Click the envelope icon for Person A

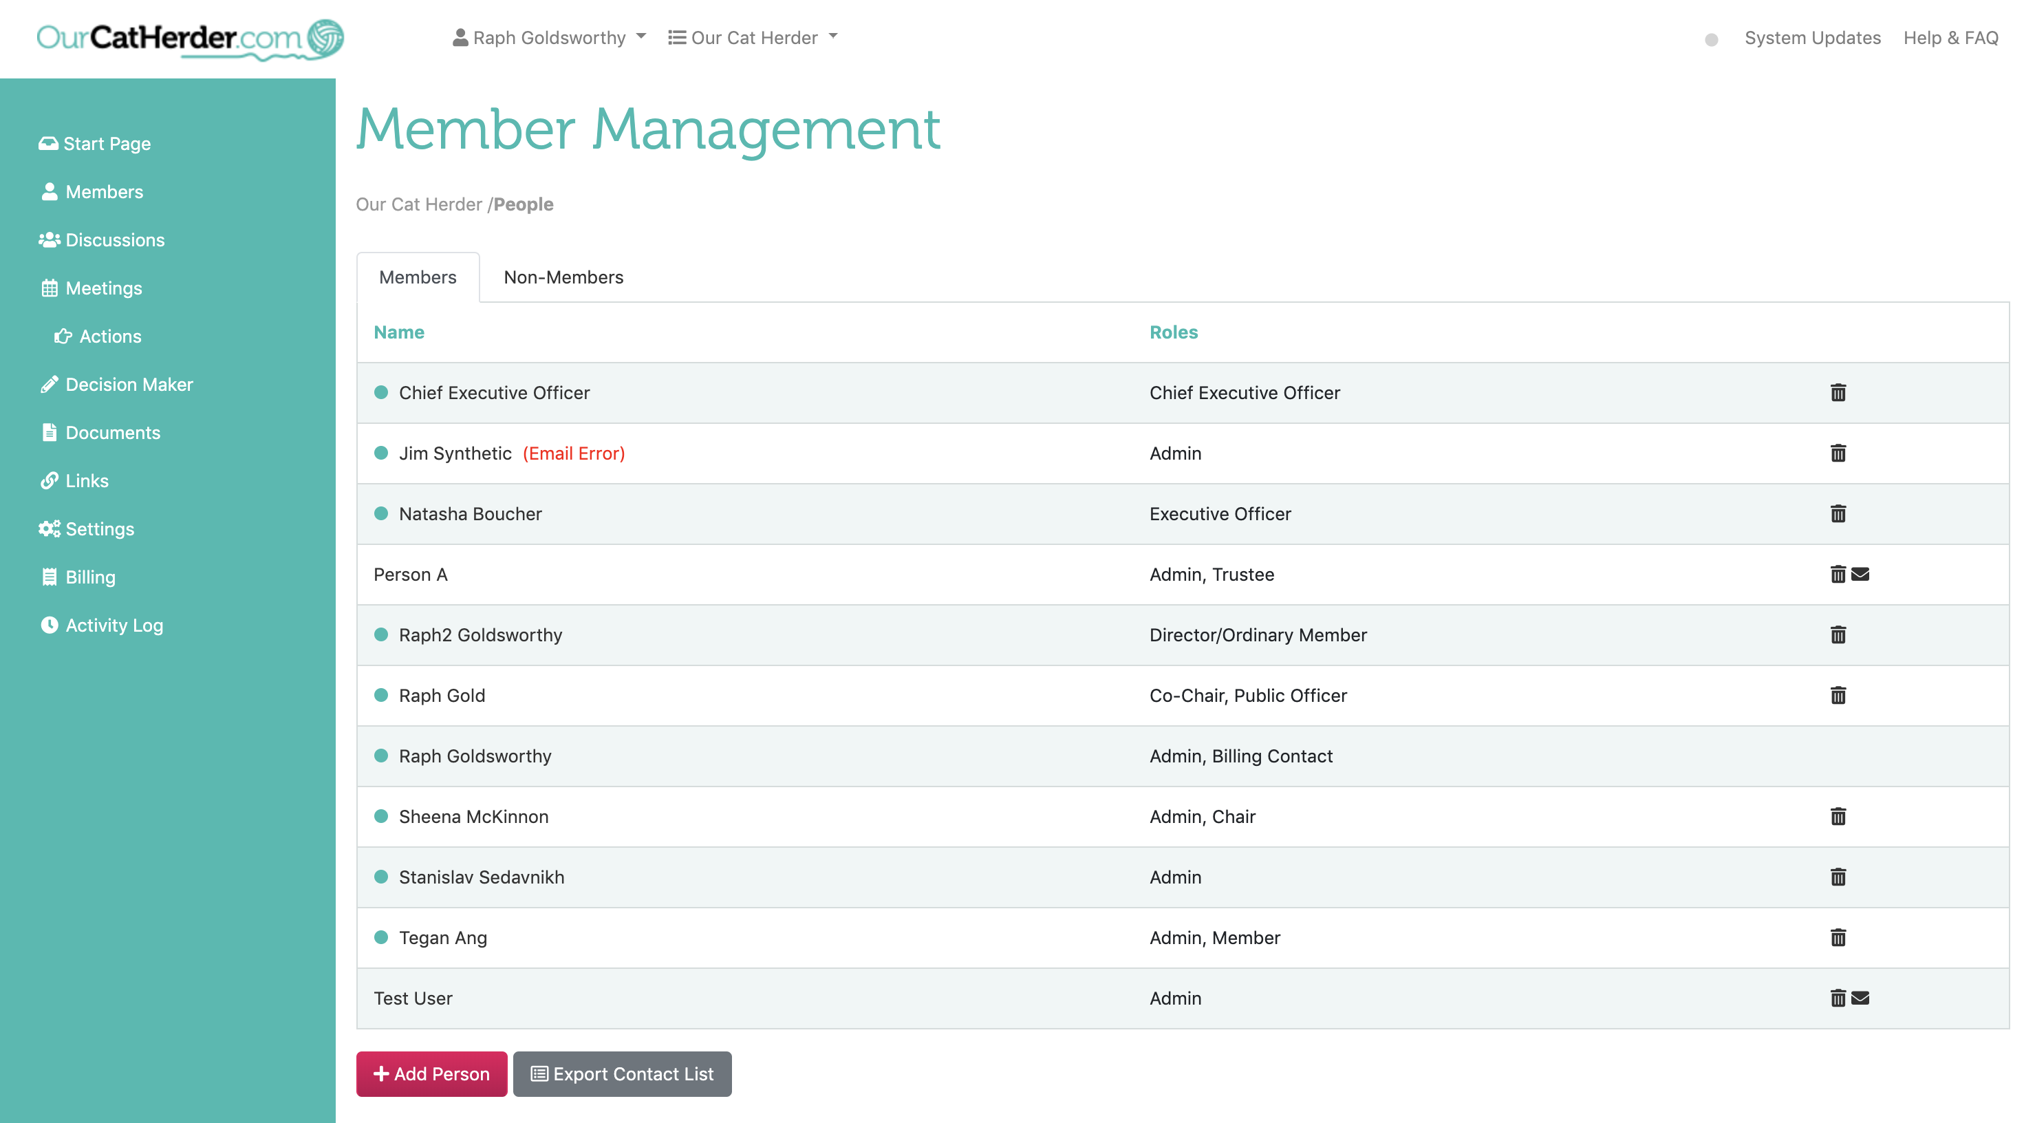coord(1860,575)
